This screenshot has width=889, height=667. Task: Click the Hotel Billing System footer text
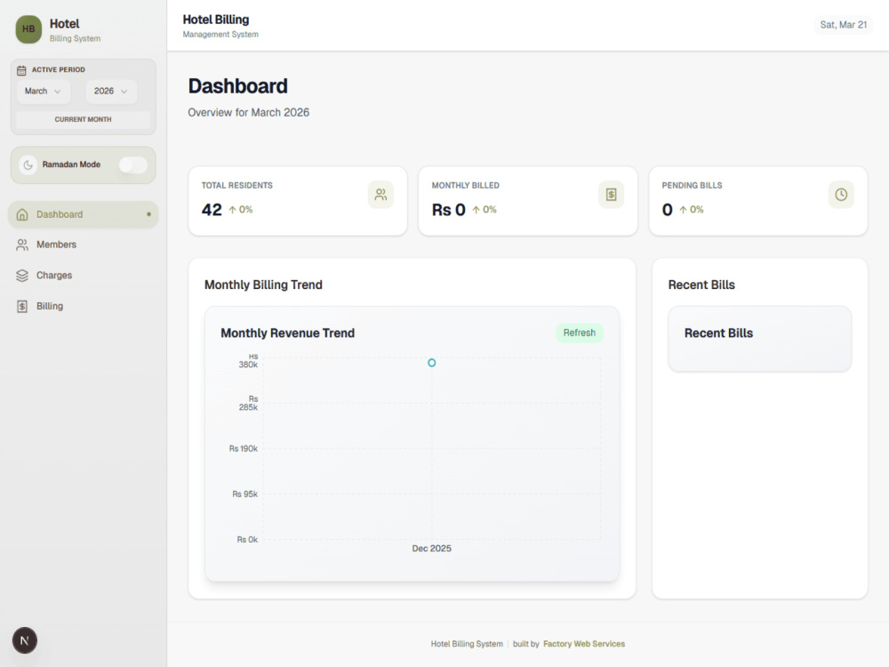tap(467, 644)
